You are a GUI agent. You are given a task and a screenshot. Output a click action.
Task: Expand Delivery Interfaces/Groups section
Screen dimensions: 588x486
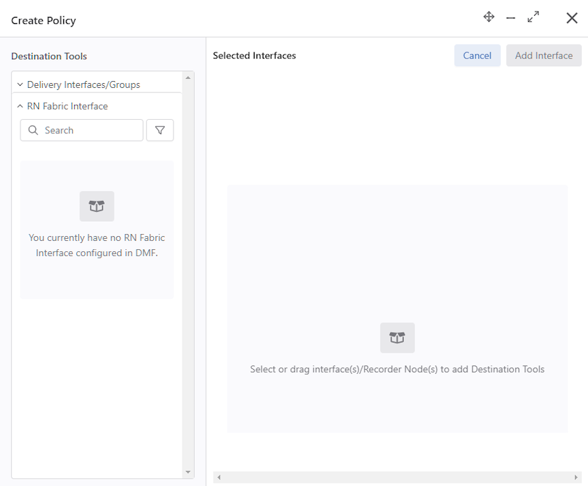click(20, 85)
